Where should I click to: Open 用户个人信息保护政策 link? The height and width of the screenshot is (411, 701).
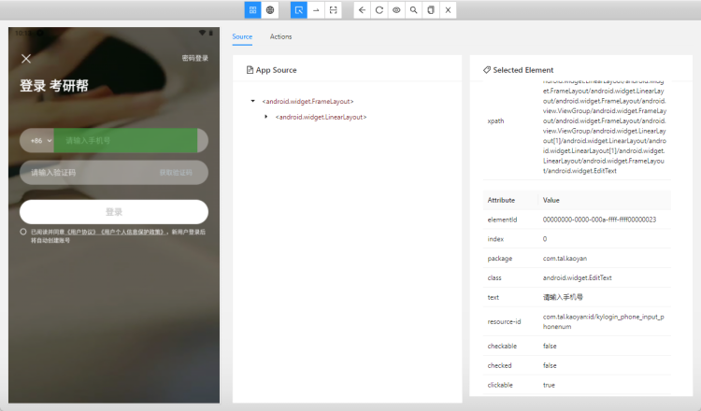133,232
